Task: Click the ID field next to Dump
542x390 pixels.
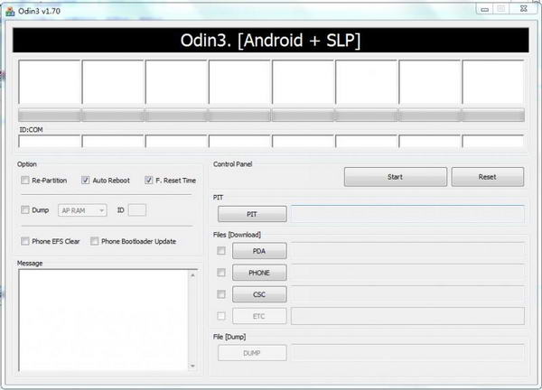Action: [x=137, y=210]
